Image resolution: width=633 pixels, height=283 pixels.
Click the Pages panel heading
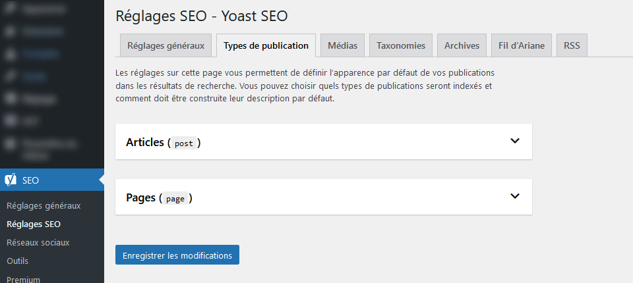pyautogui.click(x=140, y=197)
